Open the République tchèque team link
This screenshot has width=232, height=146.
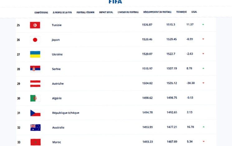(x=65, y=113)
